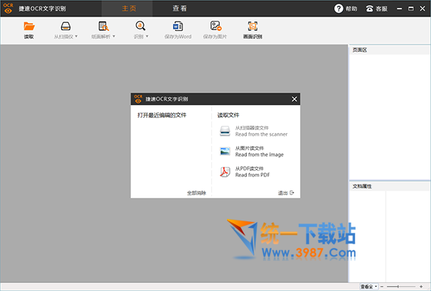Click the 文档属性 panel header
The width and height of the screenshot is (431, 291).
click(389, 186)
